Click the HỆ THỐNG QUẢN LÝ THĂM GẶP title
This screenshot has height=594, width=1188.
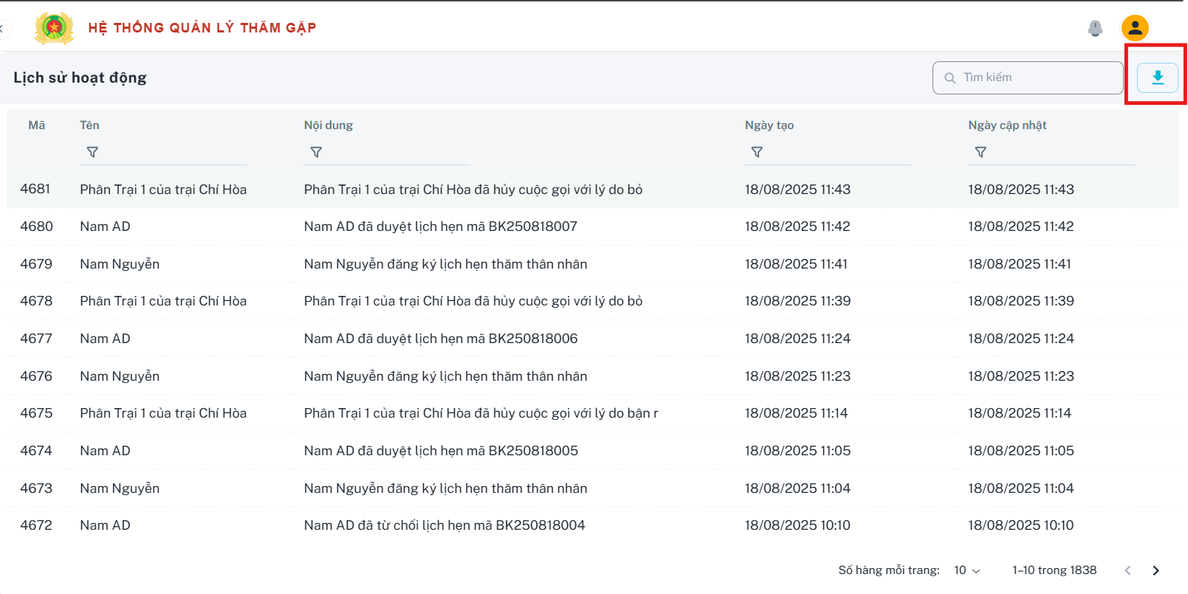click(x=202, y=28)
